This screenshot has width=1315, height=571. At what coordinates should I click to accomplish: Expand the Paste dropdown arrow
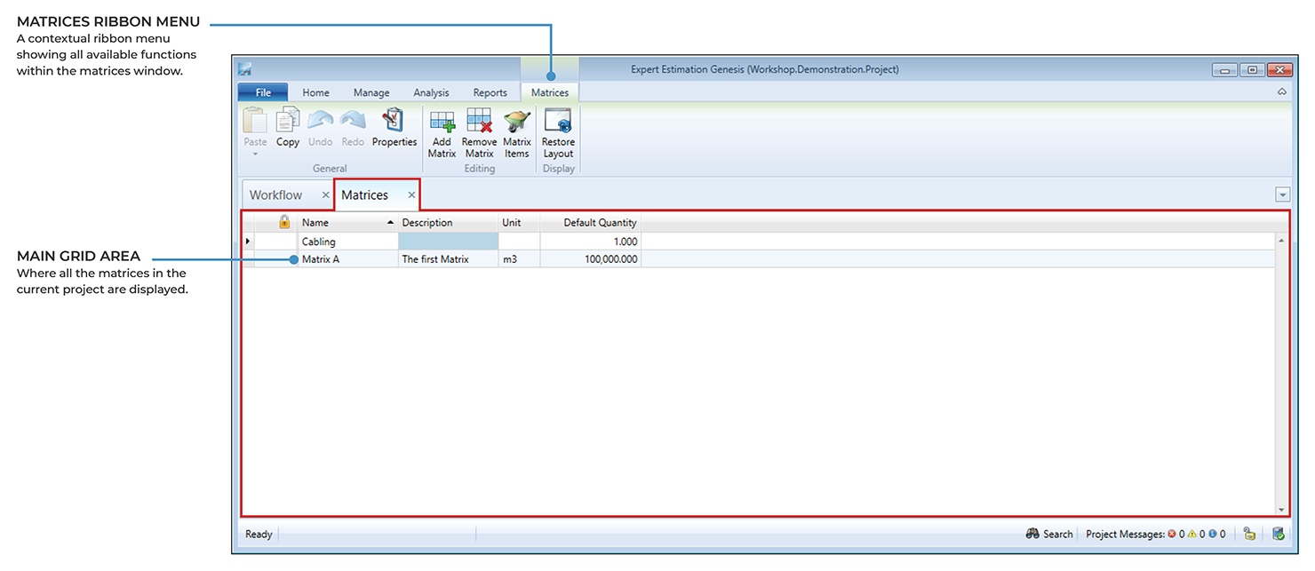click(255, 155)
